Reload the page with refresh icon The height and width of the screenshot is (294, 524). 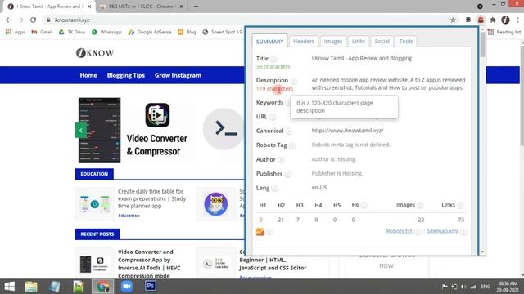click(33, 20)
